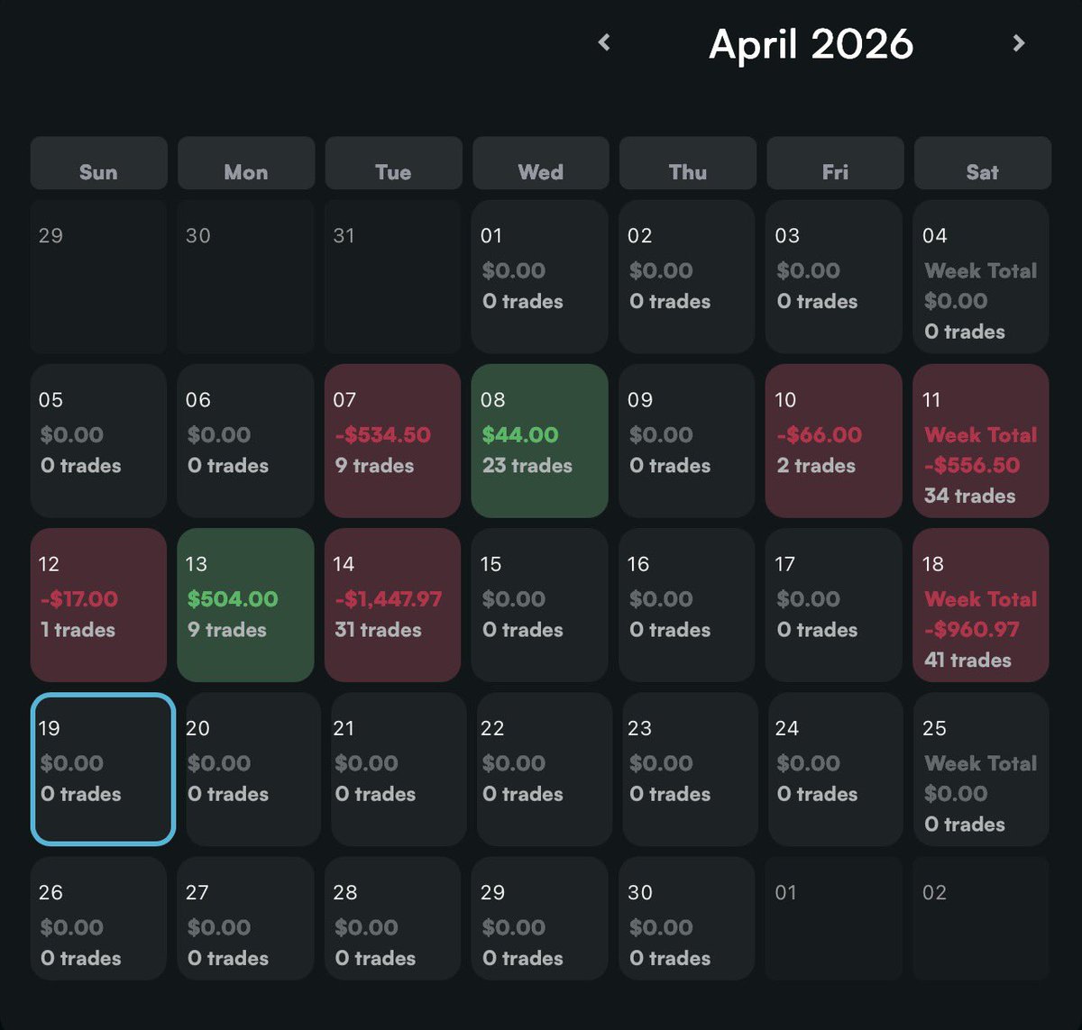1082x1030 pixels.
Task: Open the 25 Week Total cell
Action: 981,769
